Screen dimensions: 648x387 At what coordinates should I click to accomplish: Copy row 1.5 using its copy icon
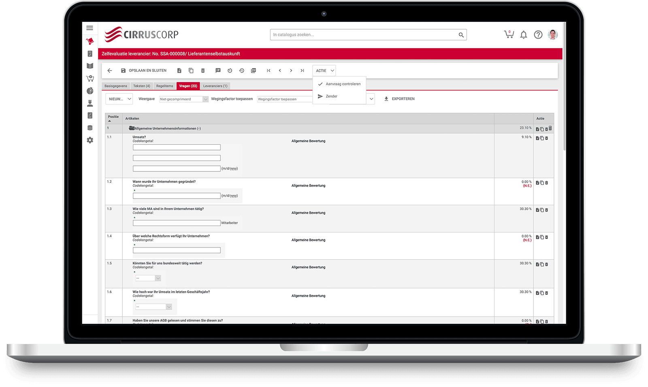pyautogui.click(x=542, y=264)
